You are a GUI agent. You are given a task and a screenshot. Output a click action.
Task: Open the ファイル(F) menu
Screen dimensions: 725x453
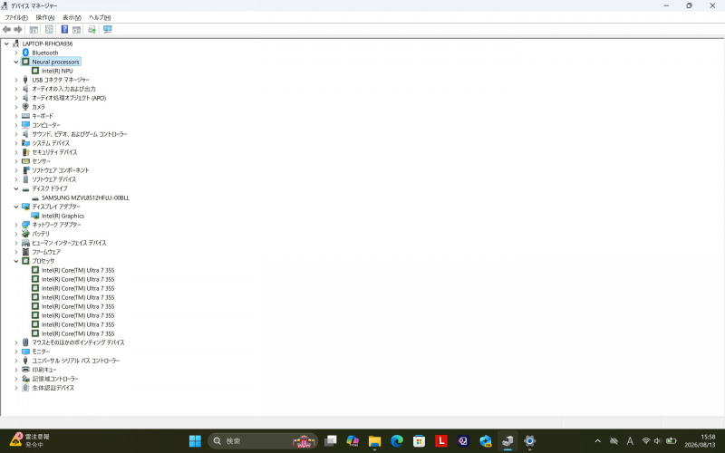pyautogui.click(x=16, y=17)
